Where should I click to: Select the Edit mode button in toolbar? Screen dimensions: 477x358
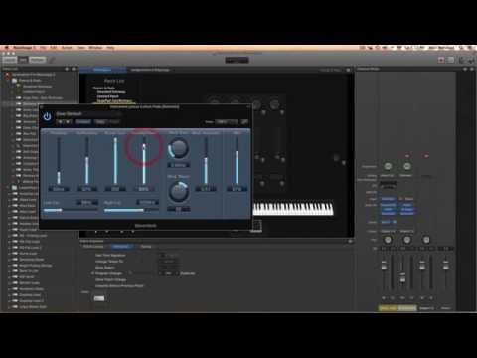(23, 60)
